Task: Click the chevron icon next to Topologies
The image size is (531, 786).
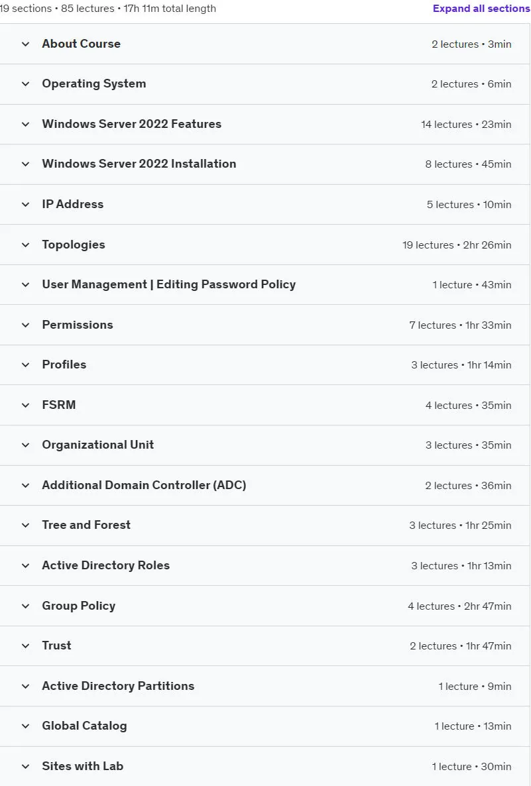Action: (x=26, y=245)
